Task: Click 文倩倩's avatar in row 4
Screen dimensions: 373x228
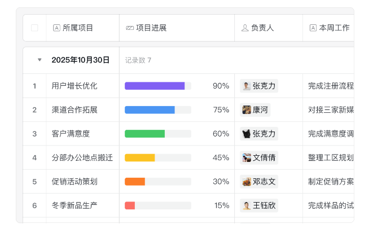Action: [x=247, y=157]
